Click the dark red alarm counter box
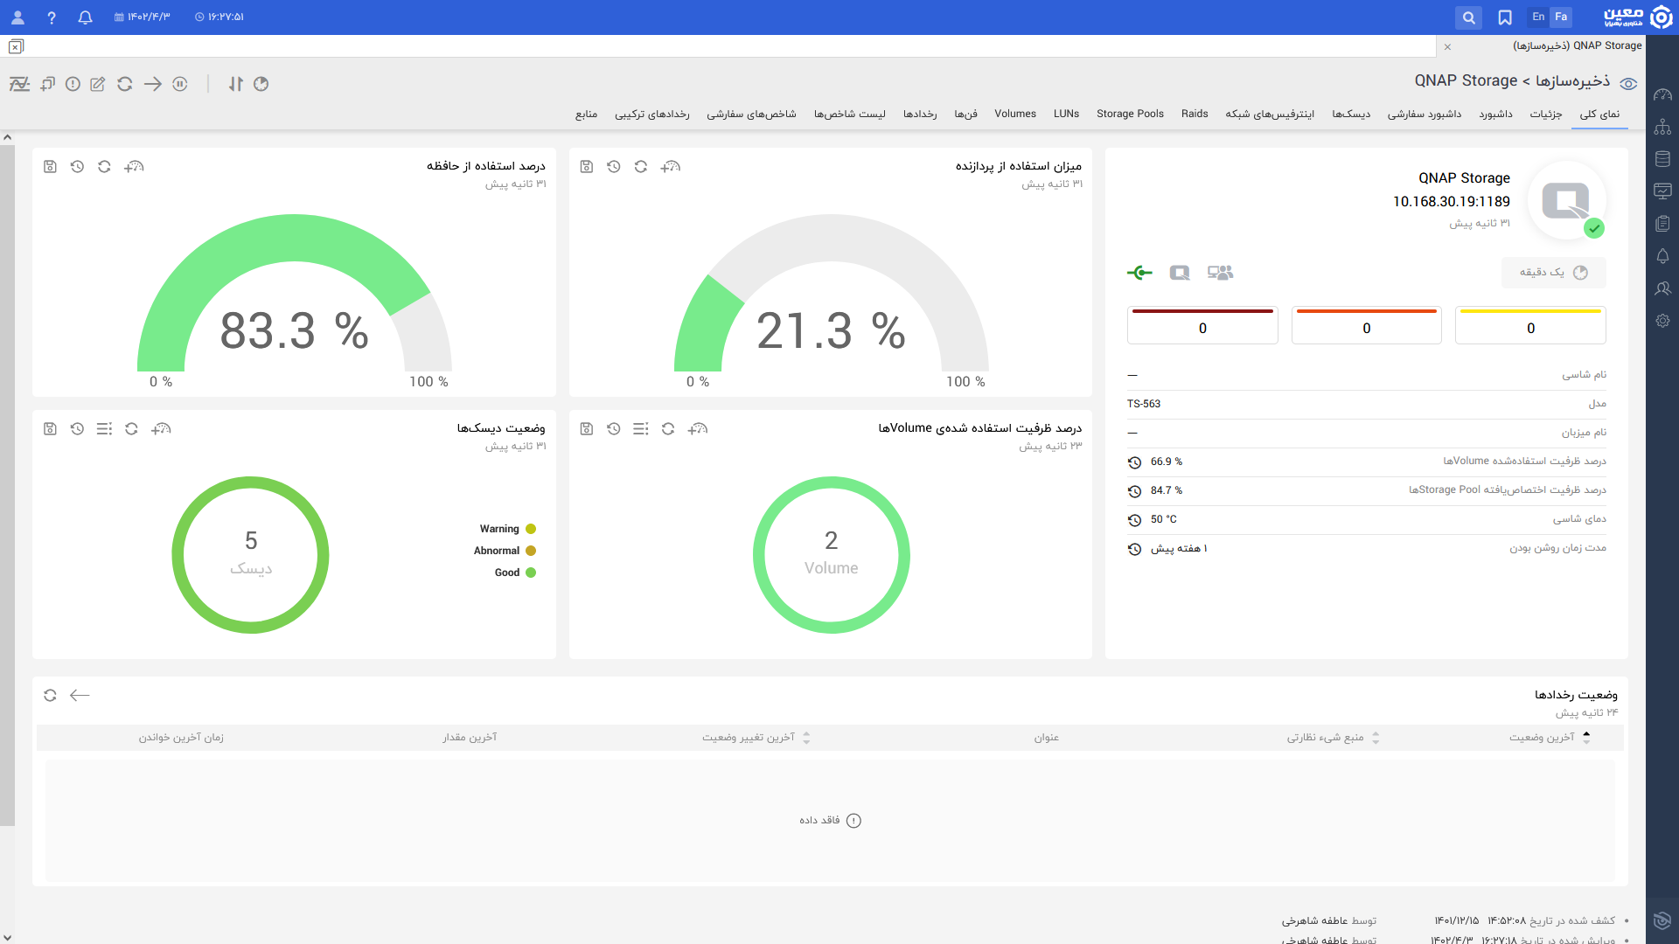Viewport: 1679px width, 944px height. click(x=1202, y=325)
